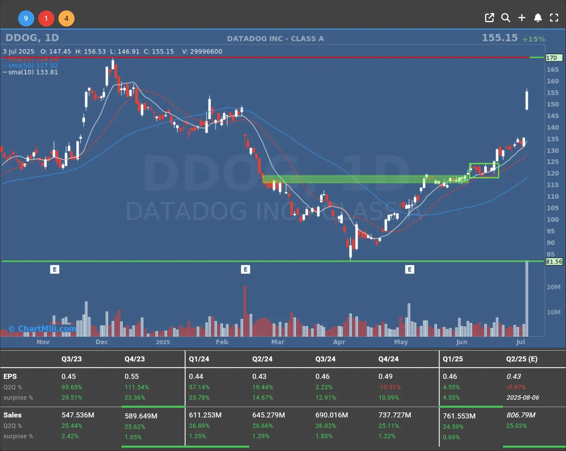566x451 pixels.
Task: Click the 645.279M sales cell
Action: [269, 415]
